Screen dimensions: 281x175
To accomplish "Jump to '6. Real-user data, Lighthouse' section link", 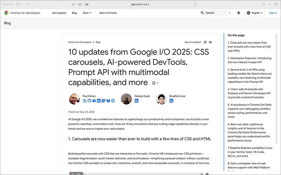I will pos(249,132).
